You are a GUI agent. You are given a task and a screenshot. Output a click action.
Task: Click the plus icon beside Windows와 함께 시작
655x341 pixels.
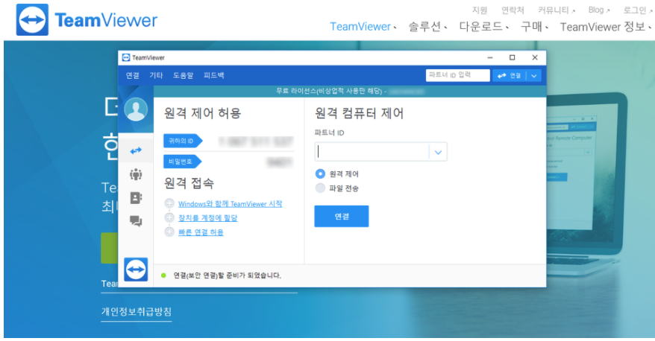click(169, 203)
